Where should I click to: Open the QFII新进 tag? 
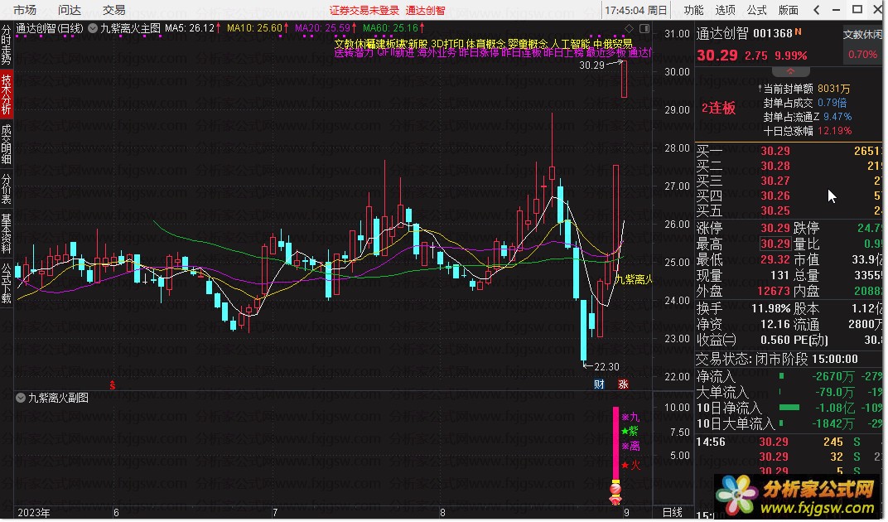point(395,53)
